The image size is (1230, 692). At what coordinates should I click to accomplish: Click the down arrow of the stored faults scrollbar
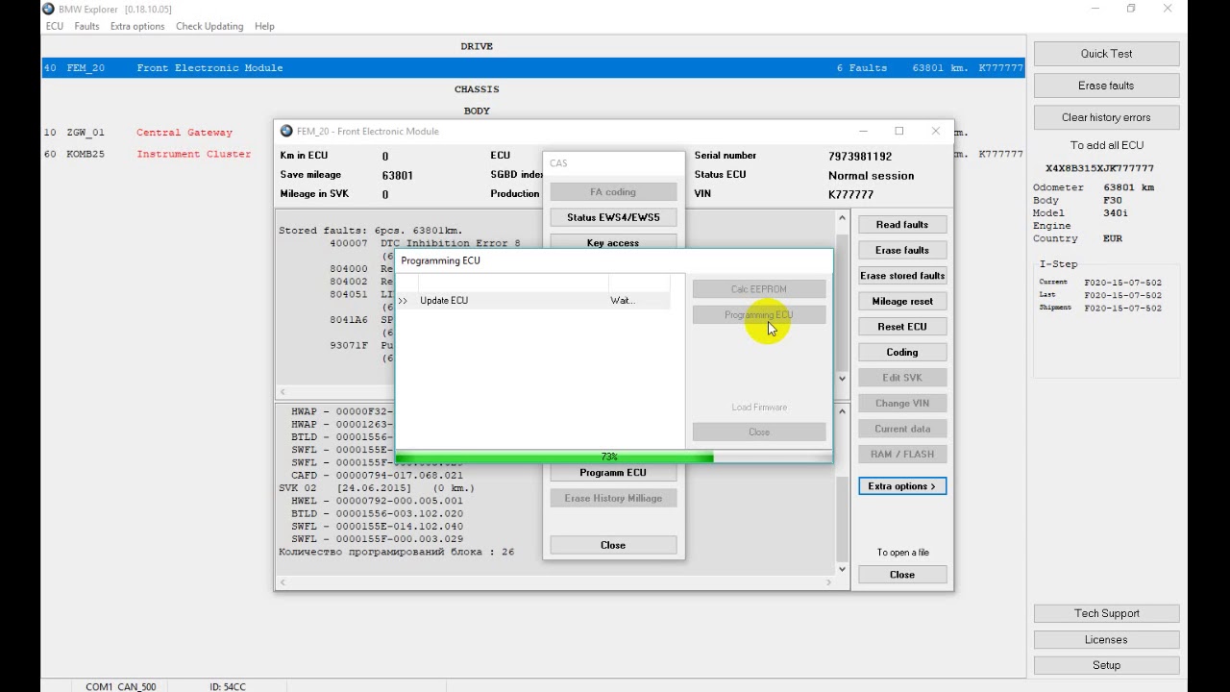[x=842, y=378]
